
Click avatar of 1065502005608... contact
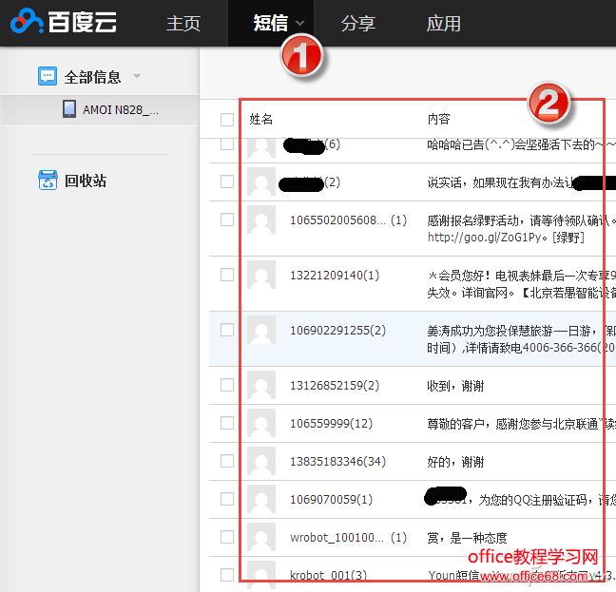[x=261, y=220]
